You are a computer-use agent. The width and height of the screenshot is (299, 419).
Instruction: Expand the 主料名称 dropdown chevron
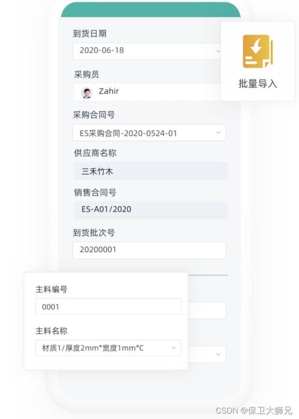174,348
